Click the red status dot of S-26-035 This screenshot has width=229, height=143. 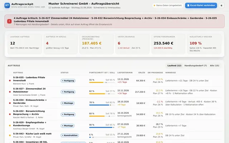pyautogui.click(x=10, y=80)
